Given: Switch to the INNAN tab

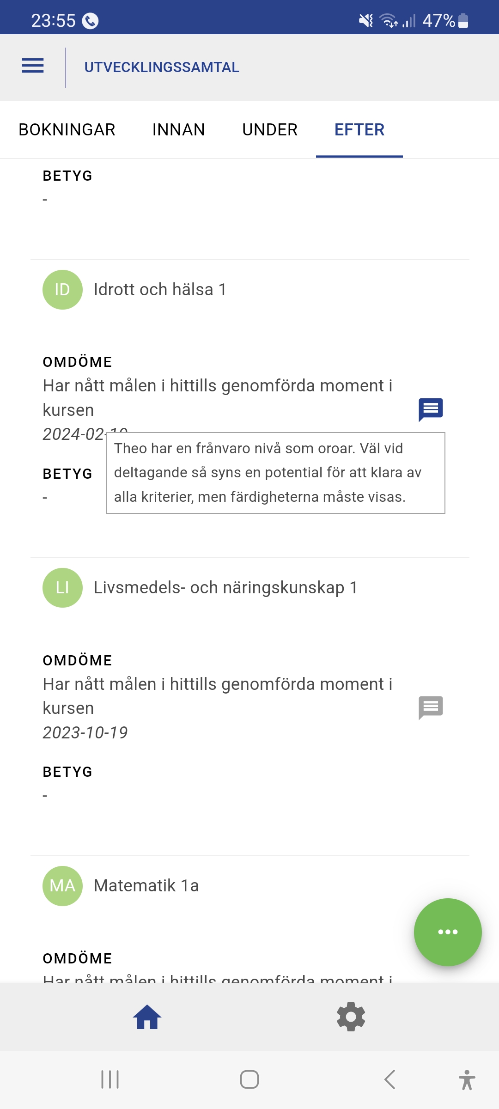Looking at the screenshot, I should click(x=179, y=130).
